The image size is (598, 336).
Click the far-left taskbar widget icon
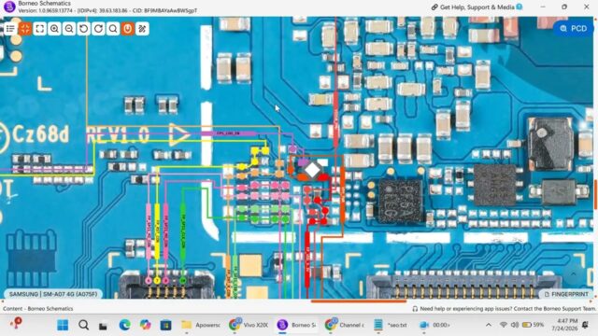16,324
